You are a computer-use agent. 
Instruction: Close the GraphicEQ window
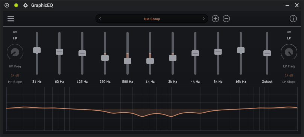[x=296, y=5]
